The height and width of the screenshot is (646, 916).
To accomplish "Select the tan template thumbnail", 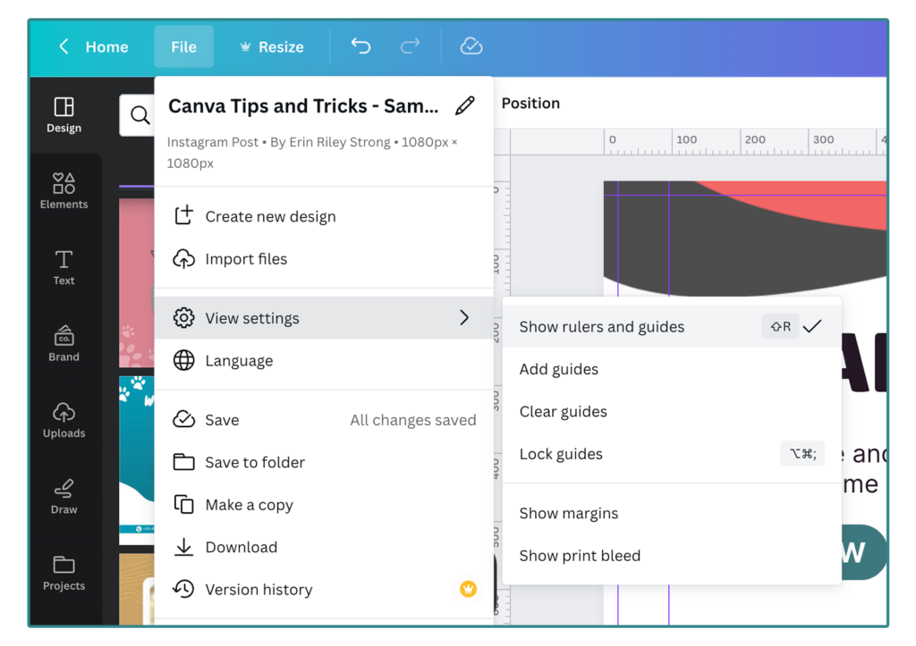I will click(x=137, y=589).
